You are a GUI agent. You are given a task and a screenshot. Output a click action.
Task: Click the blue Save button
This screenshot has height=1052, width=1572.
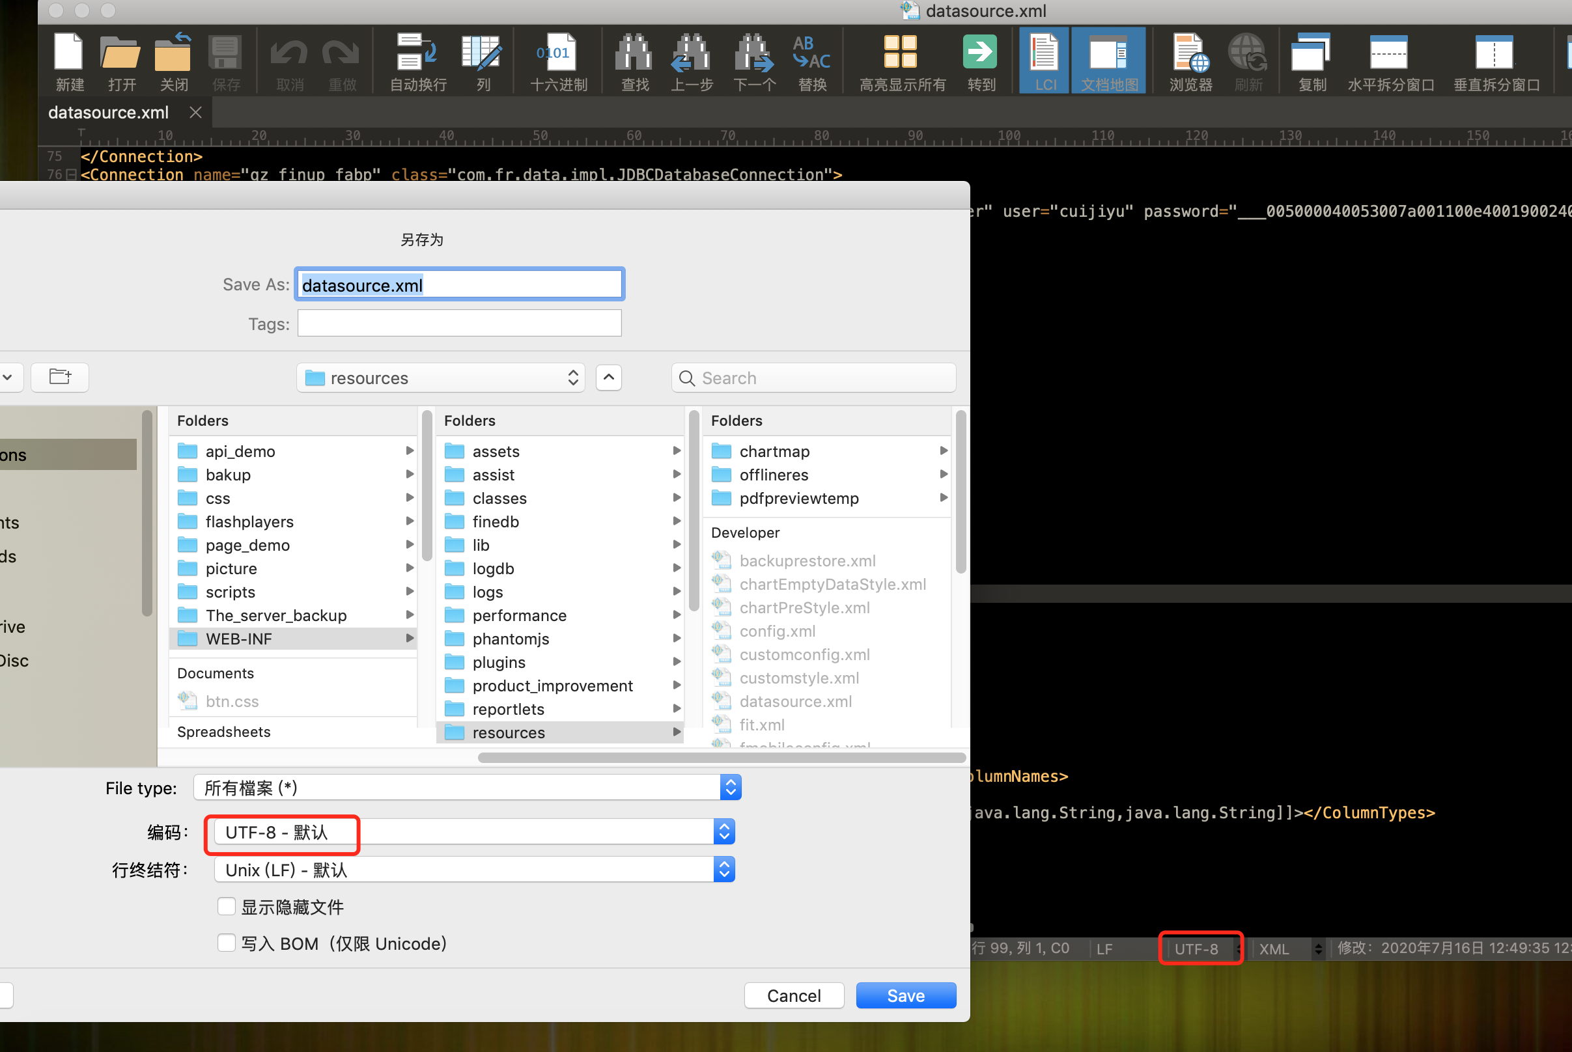pos(905,995)
